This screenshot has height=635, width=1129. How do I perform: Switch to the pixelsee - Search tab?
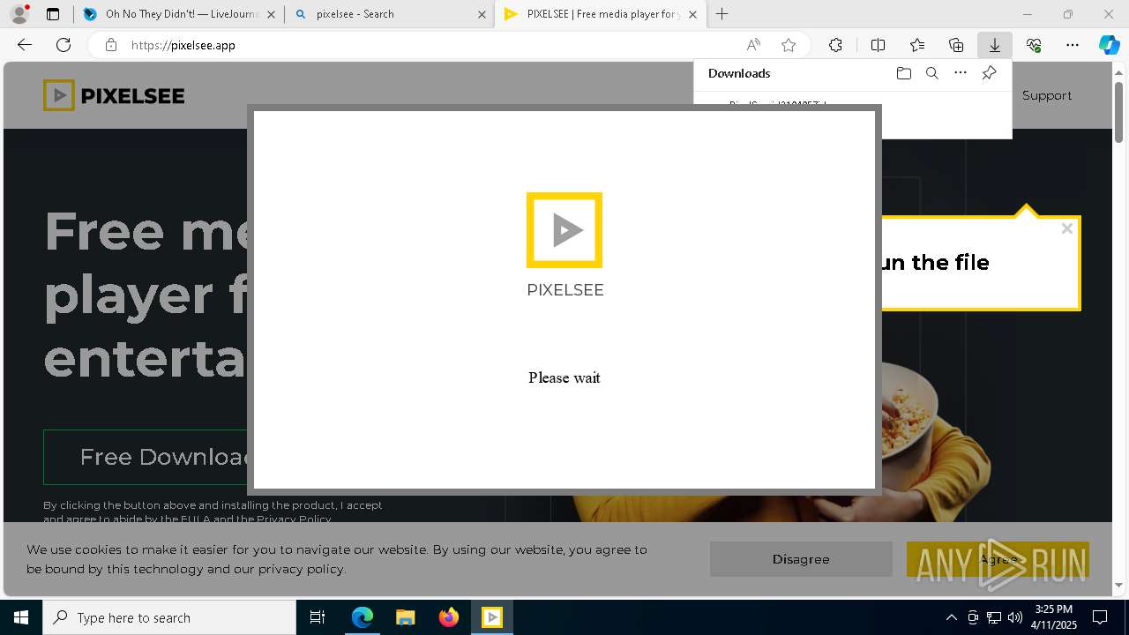click(389, 14)
